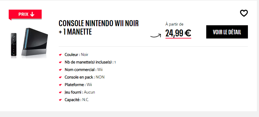Click the VOIR LE DÉTAIL button
This screenshot has height=117, width=259.
[x=227, y=32]
